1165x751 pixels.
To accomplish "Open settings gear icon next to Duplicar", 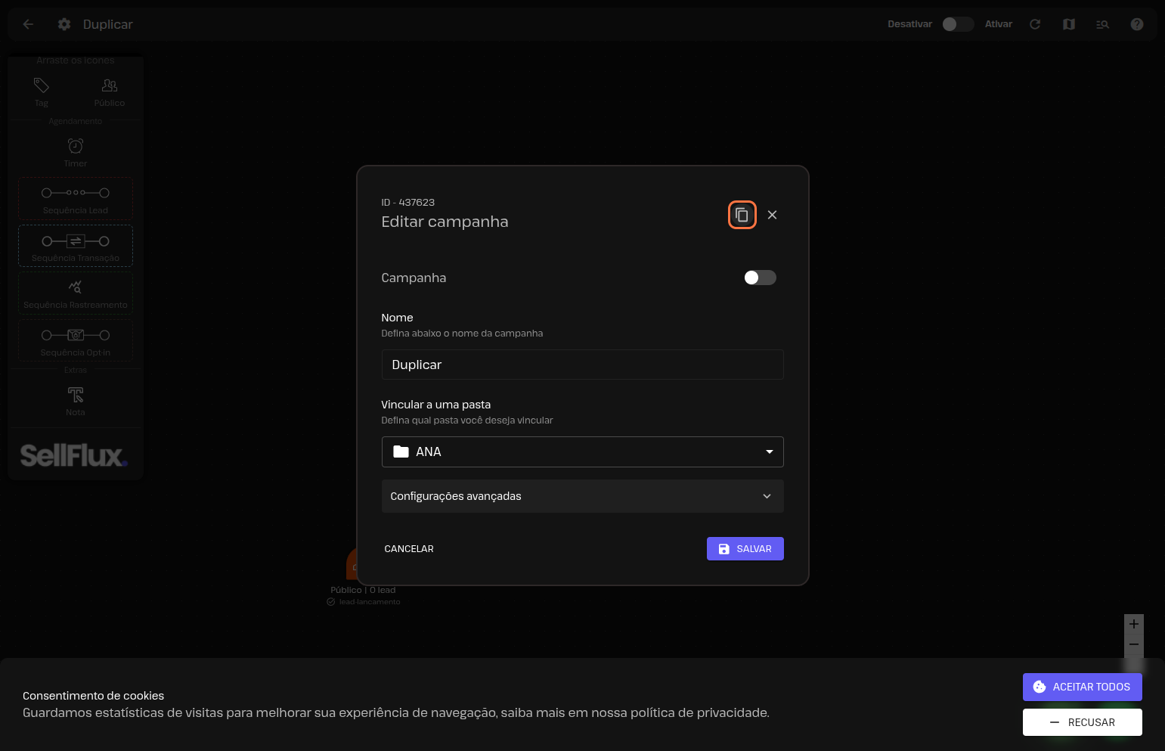I will [64, 24].
